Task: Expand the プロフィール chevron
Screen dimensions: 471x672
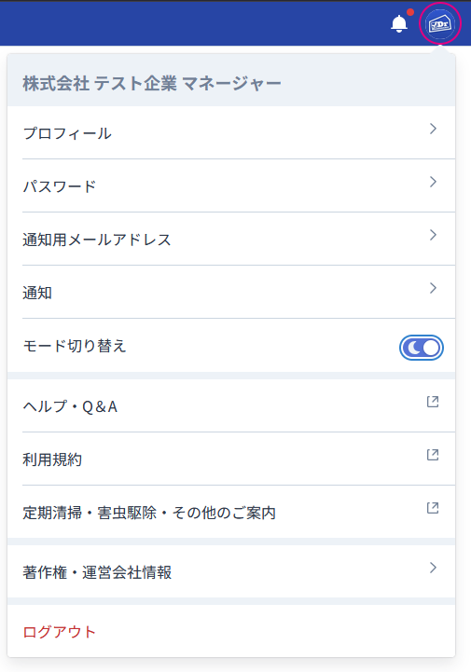Action: [x=434, y=129]
